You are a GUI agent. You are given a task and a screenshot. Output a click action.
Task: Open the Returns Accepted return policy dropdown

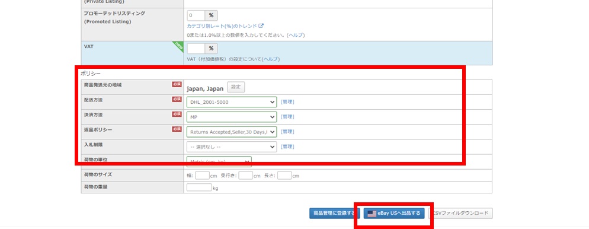click(x=232, y=132)
